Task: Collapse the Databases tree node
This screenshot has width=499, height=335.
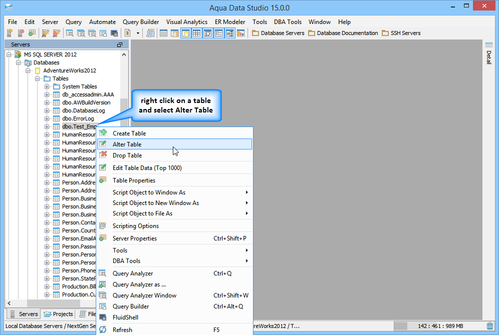Action: [x=18, y=62]
